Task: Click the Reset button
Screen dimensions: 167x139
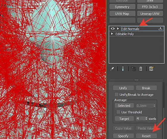Action: [146, 136]
